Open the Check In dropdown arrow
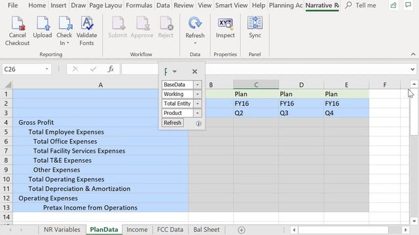 [x=68, y=43]
